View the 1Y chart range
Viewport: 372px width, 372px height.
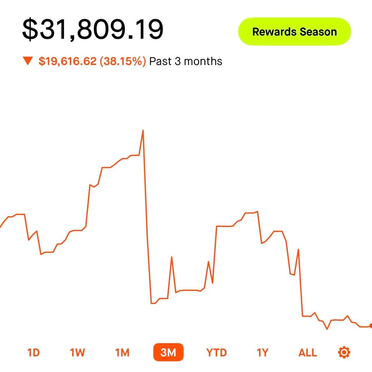pyautogui.click(x=262, y=352)
